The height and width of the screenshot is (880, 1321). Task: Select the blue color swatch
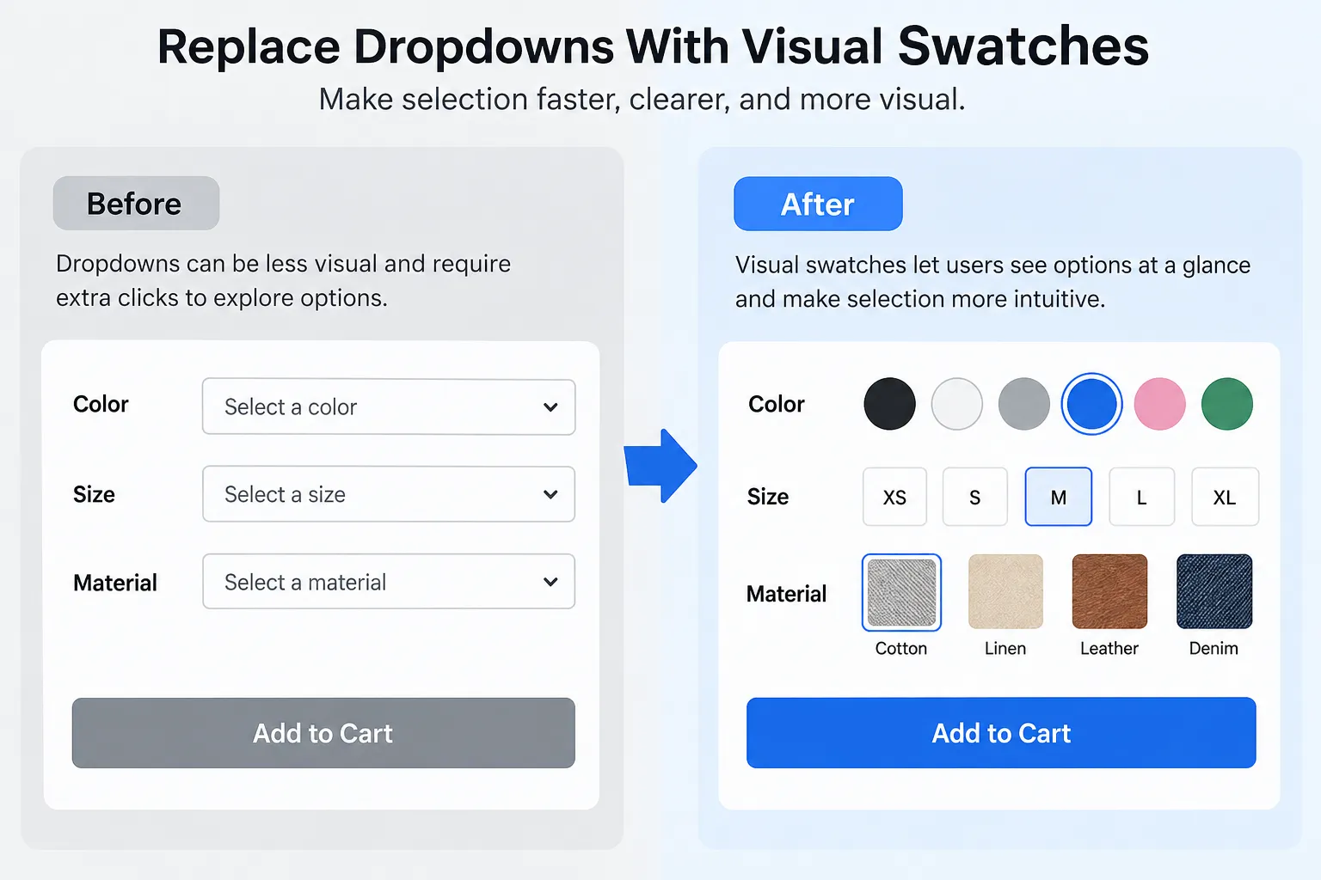click(1091, 404)
